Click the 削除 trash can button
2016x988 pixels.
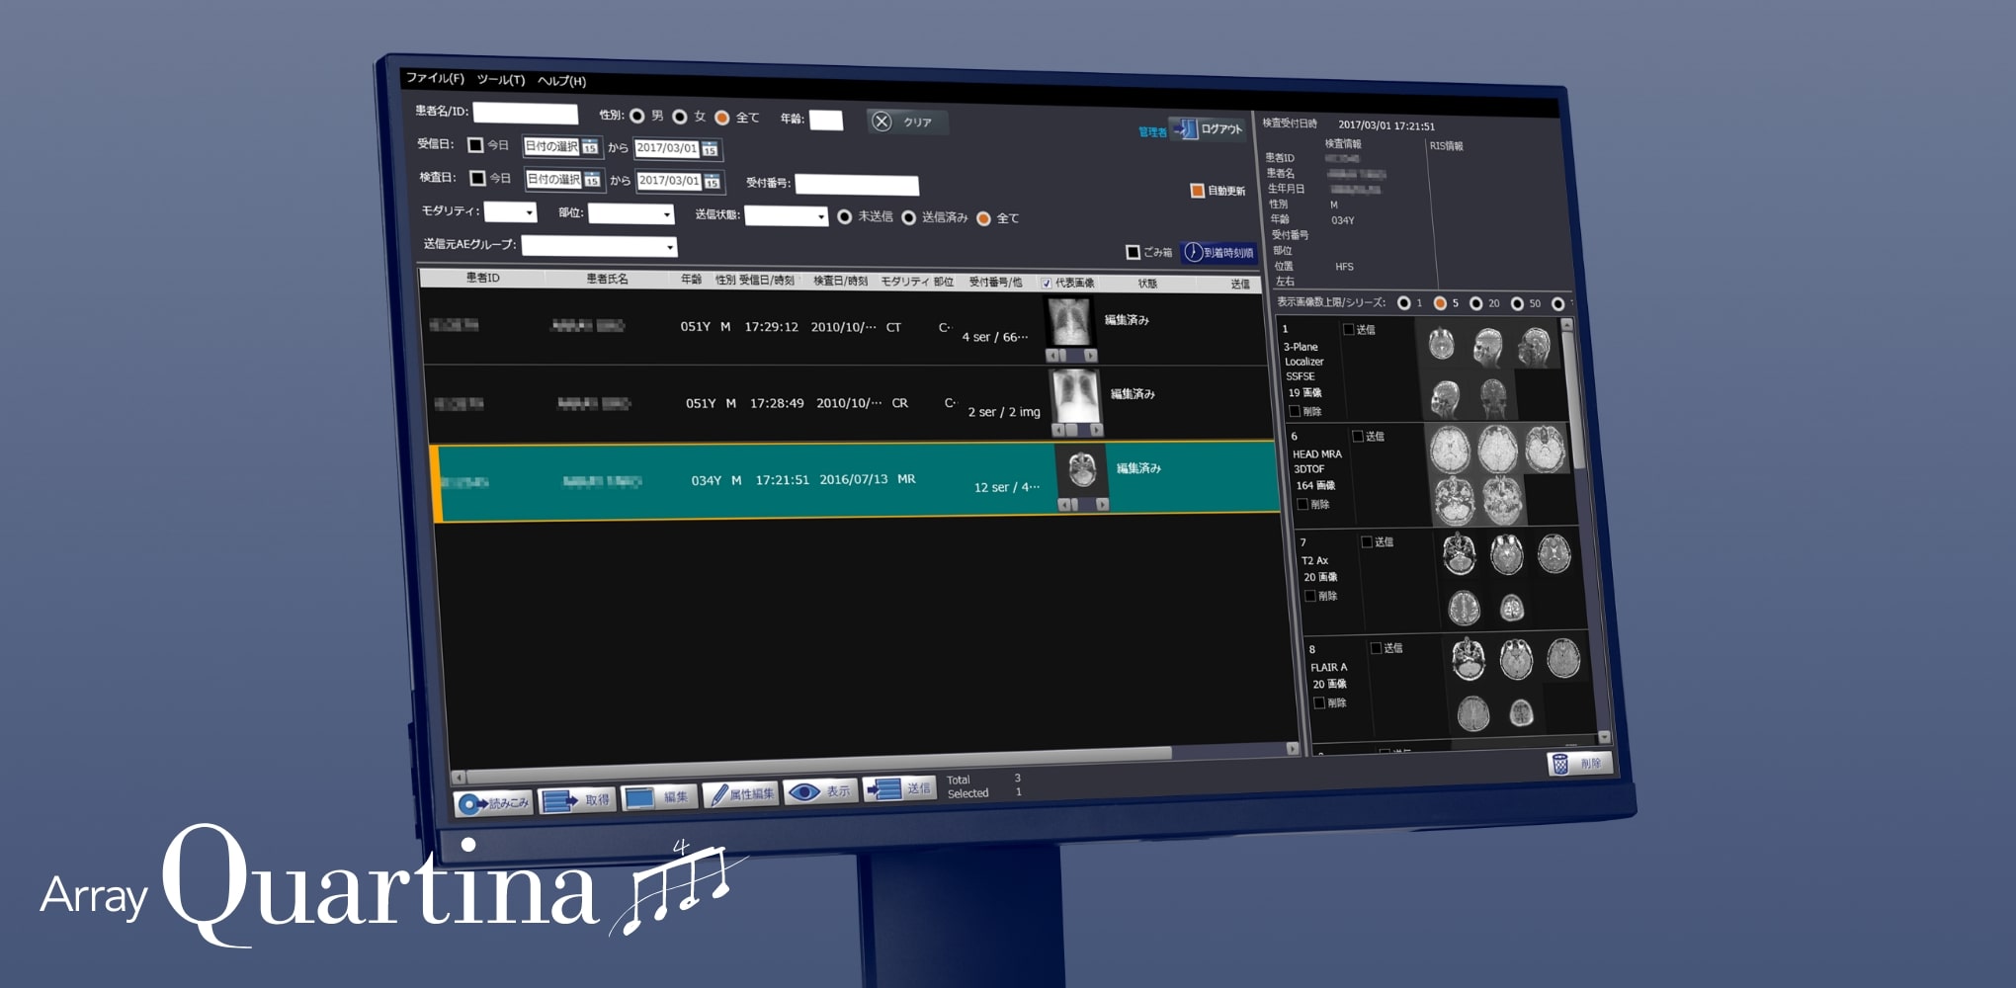point(1580,764)
